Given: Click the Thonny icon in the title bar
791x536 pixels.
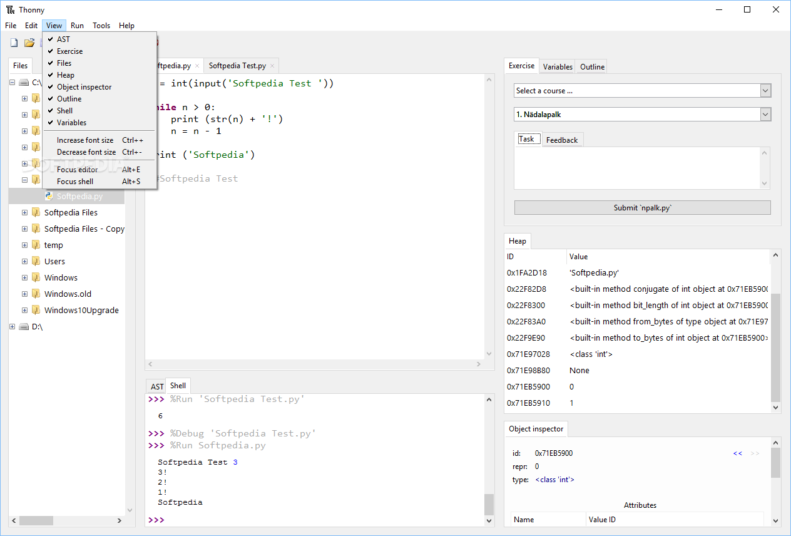Looking at the screenshot, I should click(x=10, y=9).
